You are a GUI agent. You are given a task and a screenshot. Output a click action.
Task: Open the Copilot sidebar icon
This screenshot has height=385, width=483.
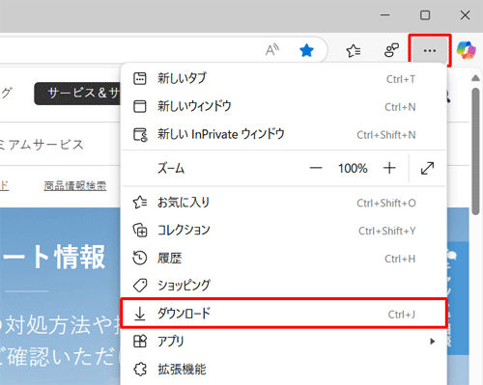pyautogui.click(x=467, y=50)
